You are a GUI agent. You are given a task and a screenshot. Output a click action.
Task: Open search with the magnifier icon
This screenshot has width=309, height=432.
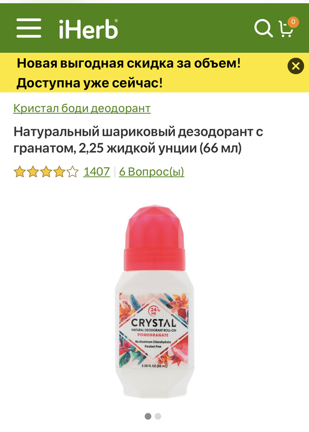[x=263, y=28]
